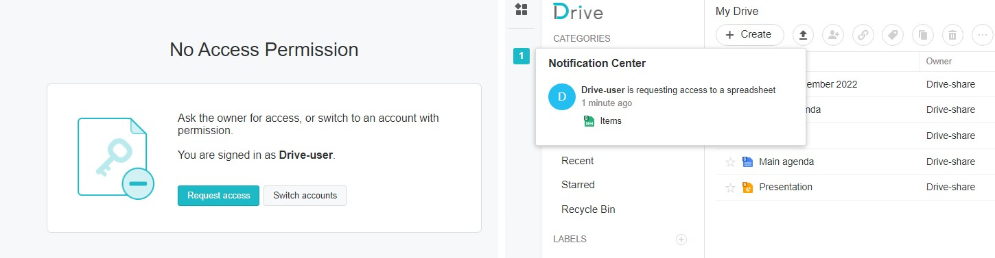Click the Label tag icon

point(892,35)
